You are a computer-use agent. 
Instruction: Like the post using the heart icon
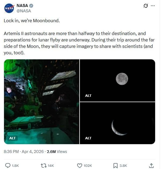(80, 166)
